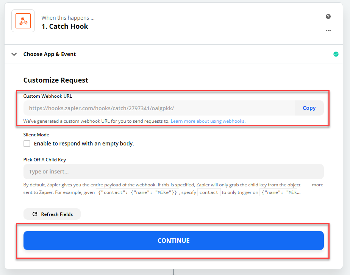Image resolution: width=350 pixels, height=275 pixels.
Task: Copy the custom webhook URL
Action: pos(309,108)
